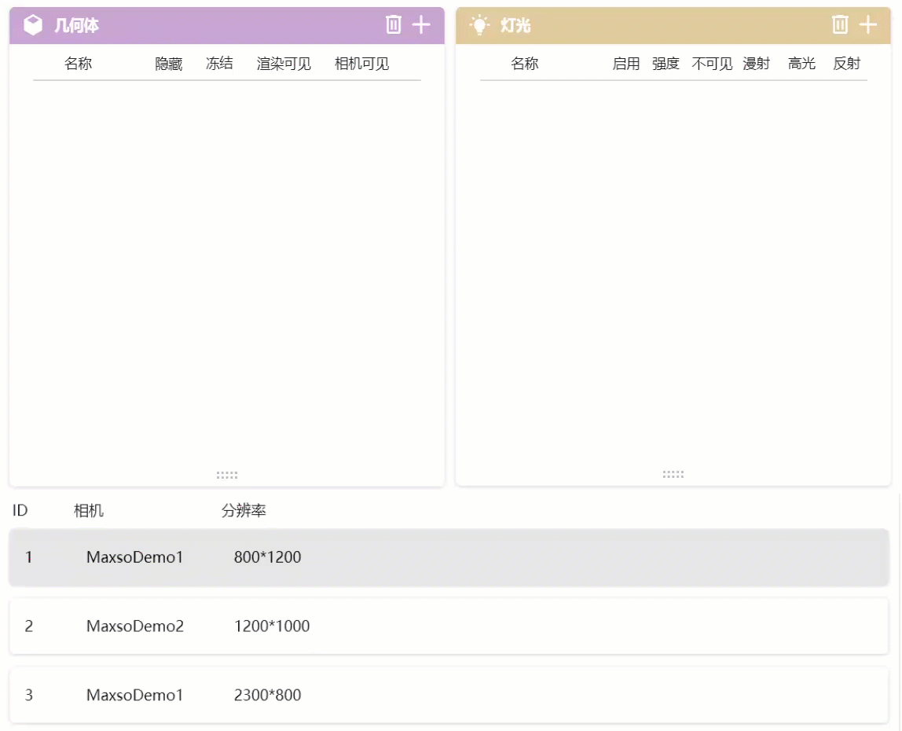The image size is (902, 731).
Task: Click the 不可见 column header
Action: [712, 64]
